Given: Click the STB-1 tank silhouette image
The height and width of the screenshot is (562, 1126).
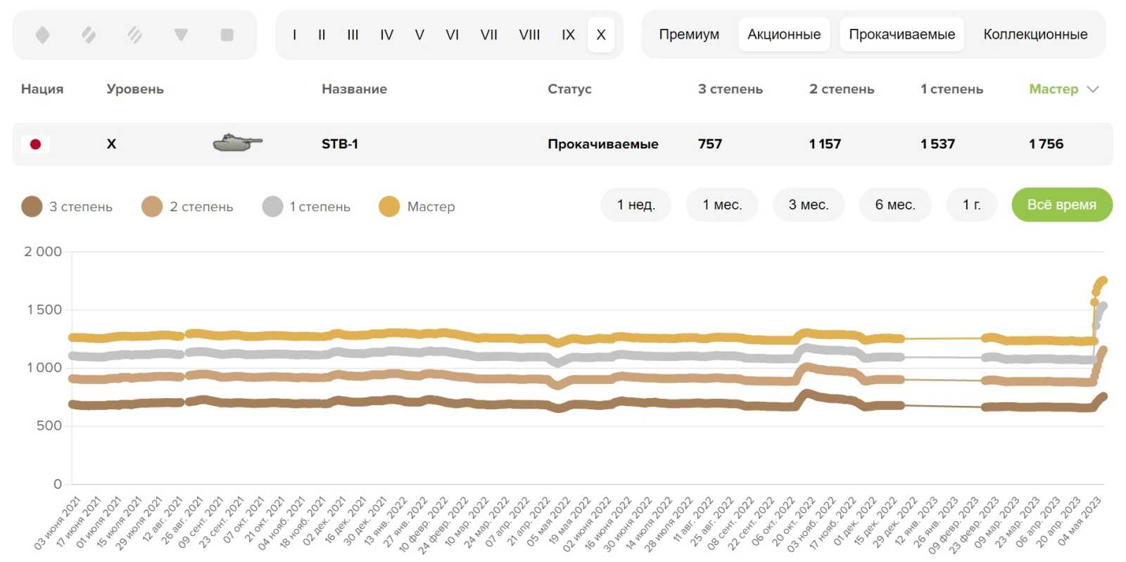Looking at the screenshot, I should pyautogui.click(x=237, y=143).
